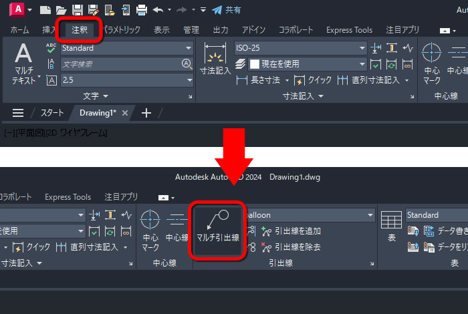468x314 pixels.
Task: Click the Redo arrow icon
Action: click(182, 10)
